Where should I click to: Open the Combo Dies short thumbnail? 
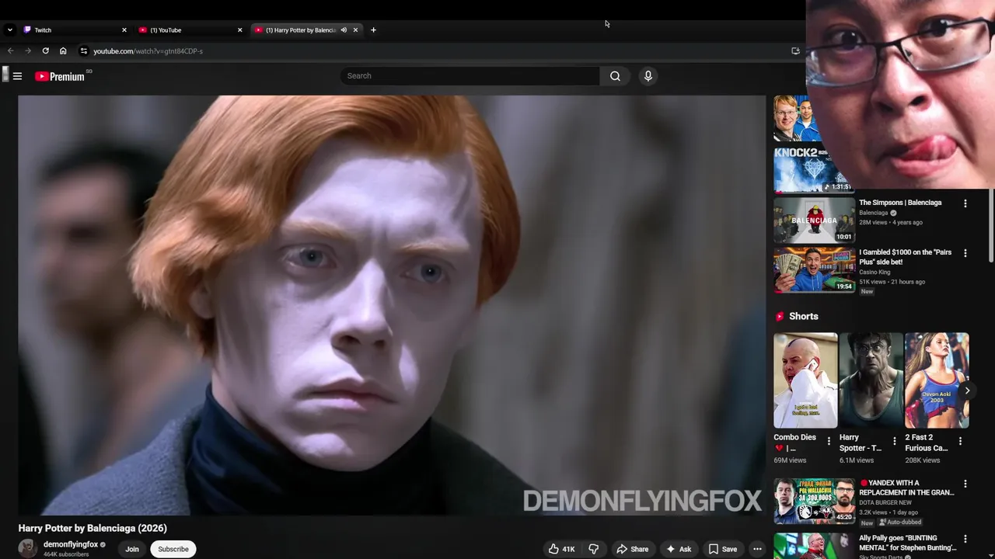pos(805,380)
